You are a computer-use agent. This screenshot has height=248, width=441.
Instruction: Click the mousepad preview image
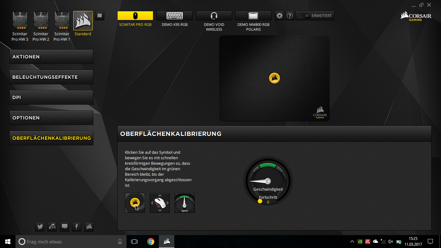274,78
